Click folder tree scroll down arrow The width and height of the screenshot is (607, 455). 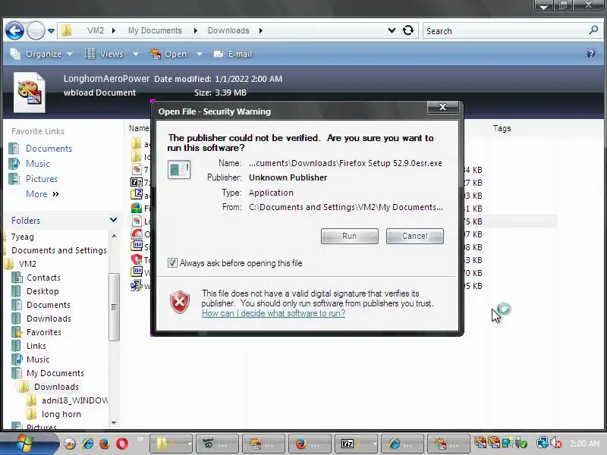coord(114,423)
